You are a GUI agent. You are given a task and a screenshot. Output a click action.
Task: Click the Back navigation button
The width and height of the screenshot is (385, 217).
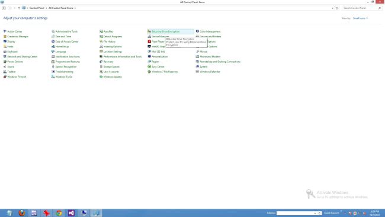[4, 8]
